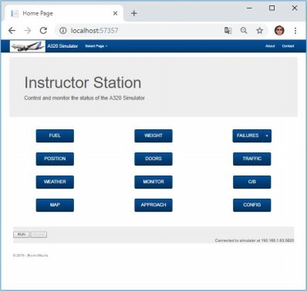Open a new browser tab
The width and height of the screenshot is (307, 291).
pyautogui.click(x=134, y=13)
